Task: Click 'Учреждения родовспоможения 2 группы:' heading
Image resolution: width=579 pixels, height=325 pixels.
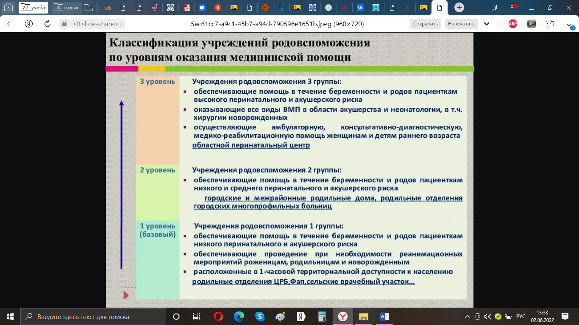Action: tap(267, 170)
